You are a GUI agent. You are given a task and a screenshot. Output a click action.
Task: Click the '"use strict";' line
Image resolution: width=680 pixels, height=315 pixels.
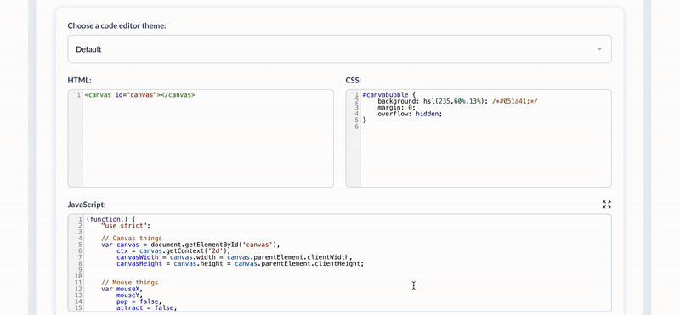[x=126, y=225]
